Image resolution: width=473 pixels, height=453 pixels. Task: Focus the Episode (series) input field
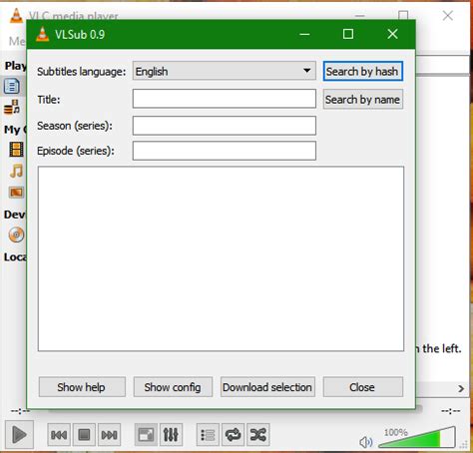coord(224,151)
